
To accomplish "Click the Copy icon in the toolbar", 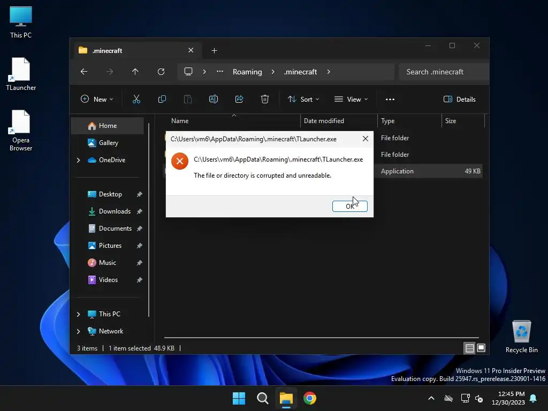I will (x=162, y=99).
